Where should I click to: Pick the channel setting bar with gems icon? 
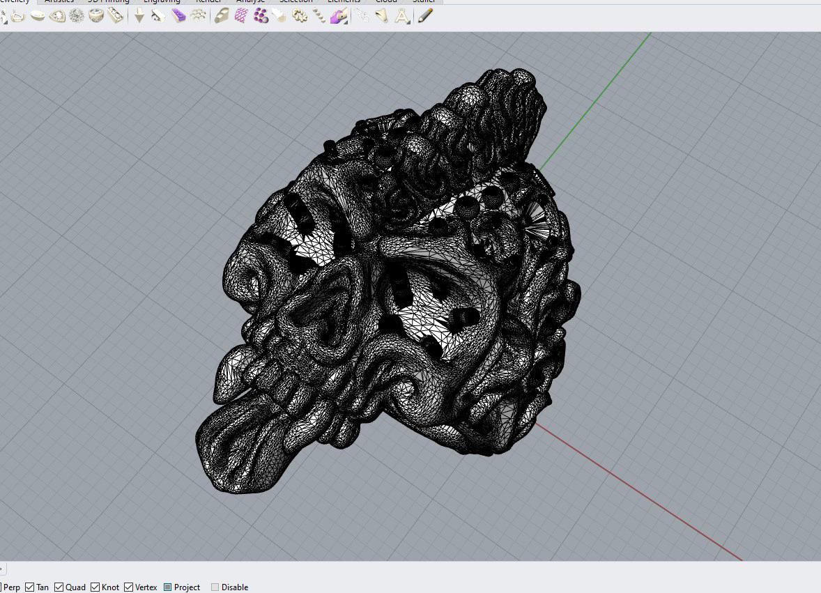point(116,16)
